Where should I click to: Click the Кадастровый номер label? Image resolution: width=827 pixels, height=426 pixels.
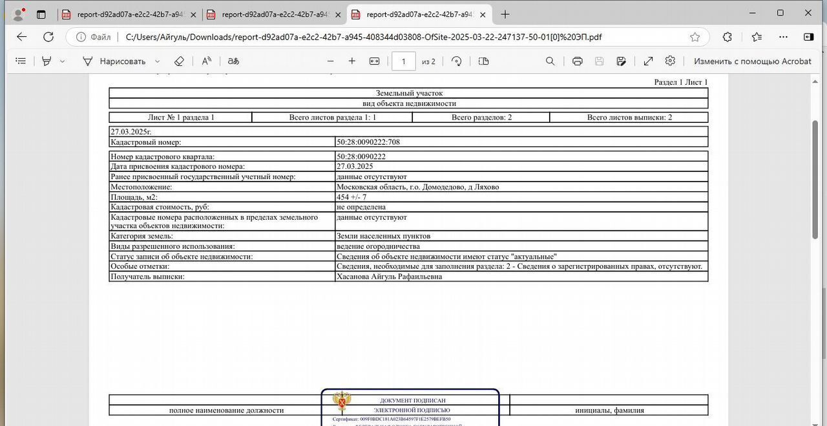click(x=145, y=142)
